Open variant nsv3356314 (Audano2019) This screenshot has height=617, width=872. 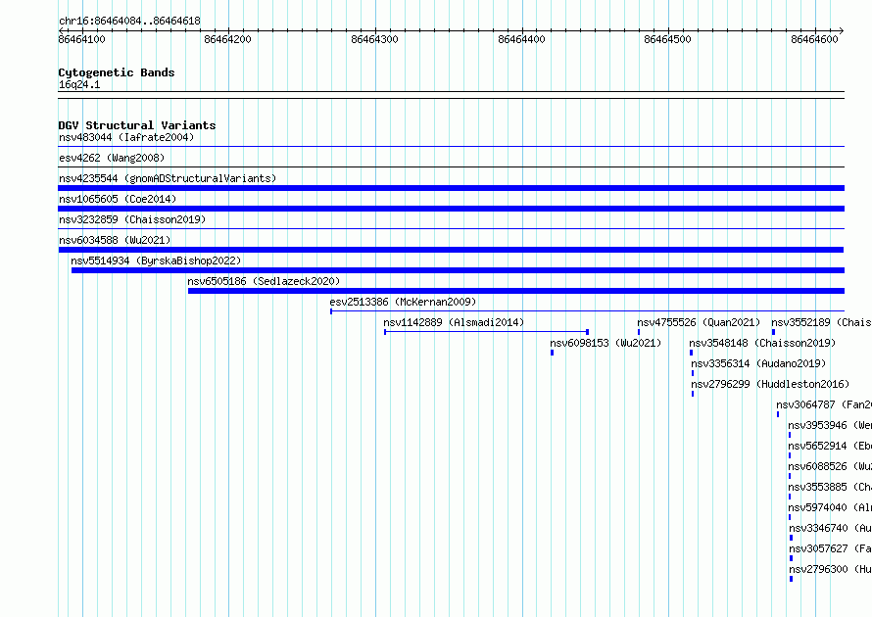(x=758, y=363)
